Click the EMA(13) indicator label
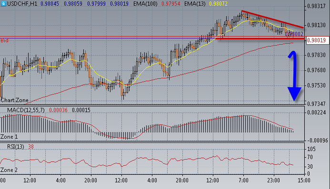This screenshot has width=330, height=189. (195, 4)
